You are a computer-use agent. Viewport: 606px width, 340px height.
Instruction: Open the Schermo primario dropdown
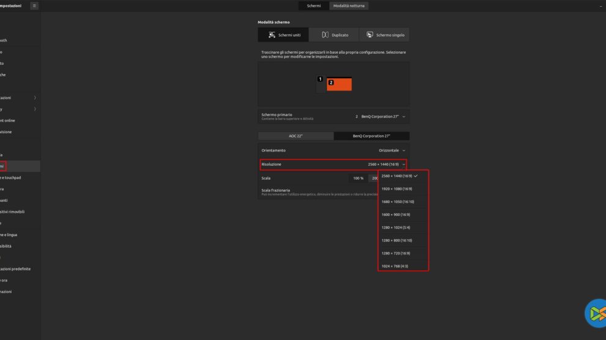[x=380, y=116]
